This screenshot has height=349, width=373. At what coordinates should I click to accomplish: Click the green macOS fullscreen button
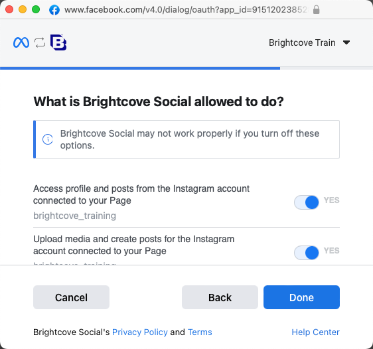pyautogui.click(x=36, y=9)
